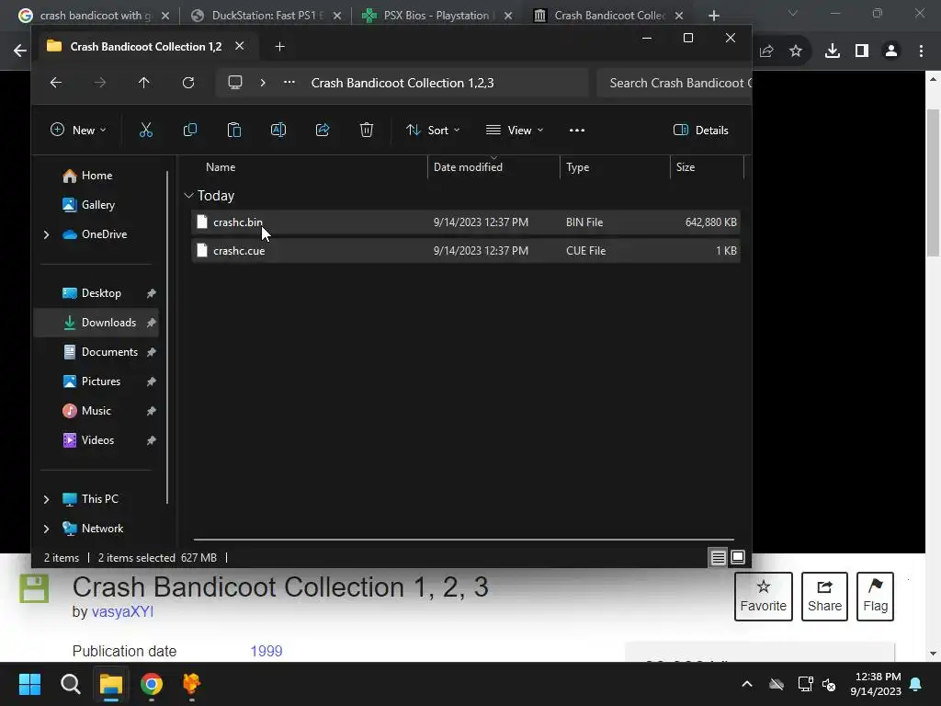Switch to the large thumbnails view icon in the status bar
This screenshot has width=941, height=706.
click(738, 558)
